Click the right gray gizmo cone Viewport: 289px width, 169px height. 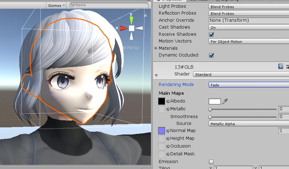click(x=139, y=28)
